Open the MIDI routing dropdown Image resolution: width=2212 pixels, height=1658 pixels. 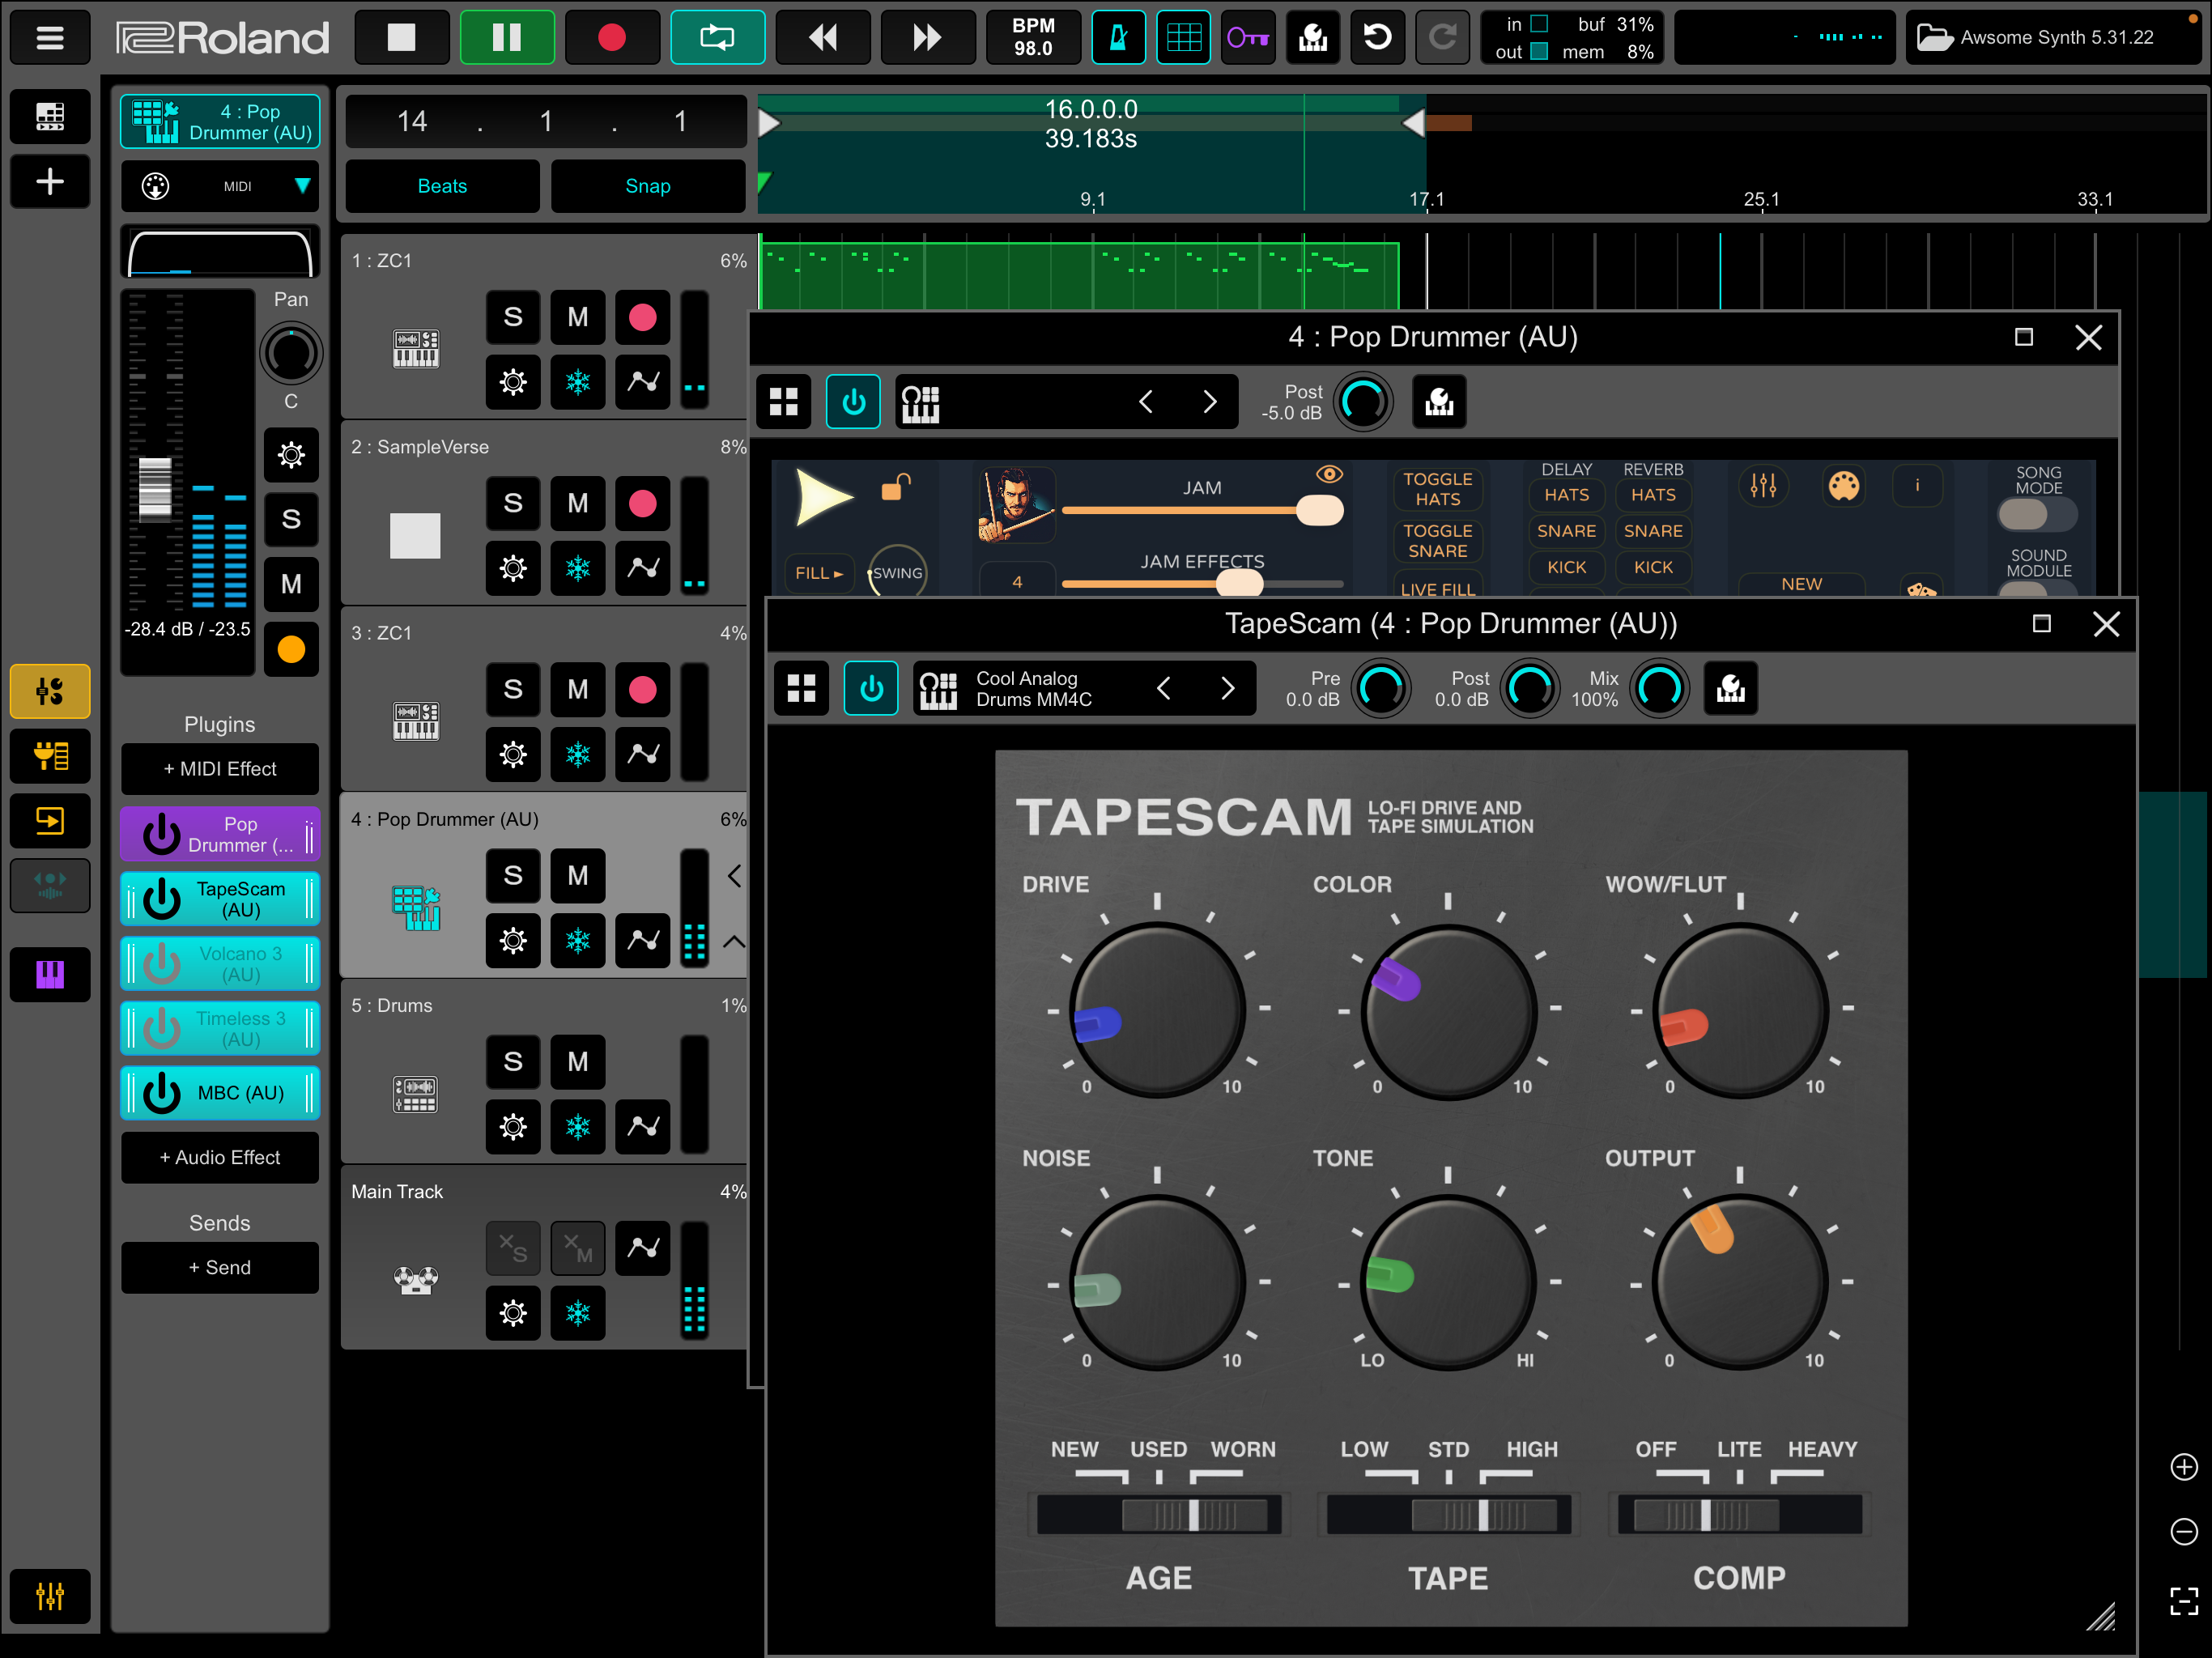tap(220, 186)
